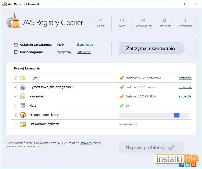This screenshot has width=202, height=169.
Task: Minimize the AVS Registry Cleaner window
Action: click(x=172, y=4)
